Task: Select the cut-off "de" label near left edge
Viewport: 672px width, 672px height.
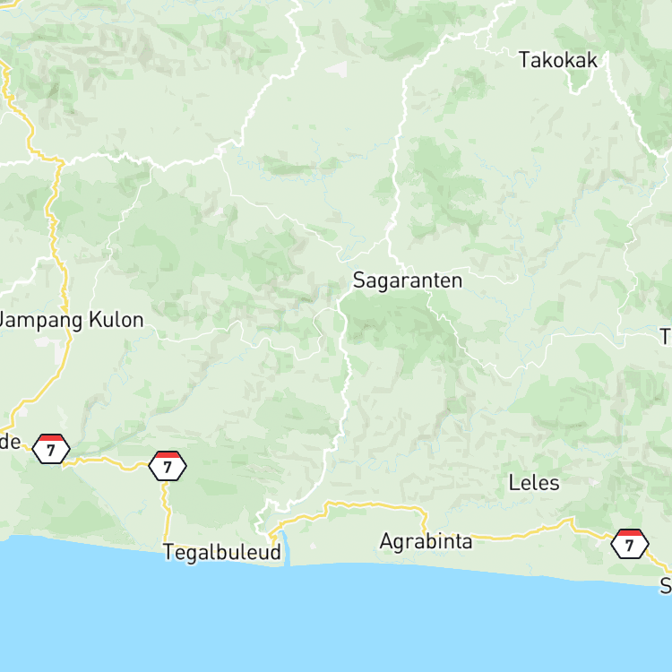Action: [x=10, y=443]
